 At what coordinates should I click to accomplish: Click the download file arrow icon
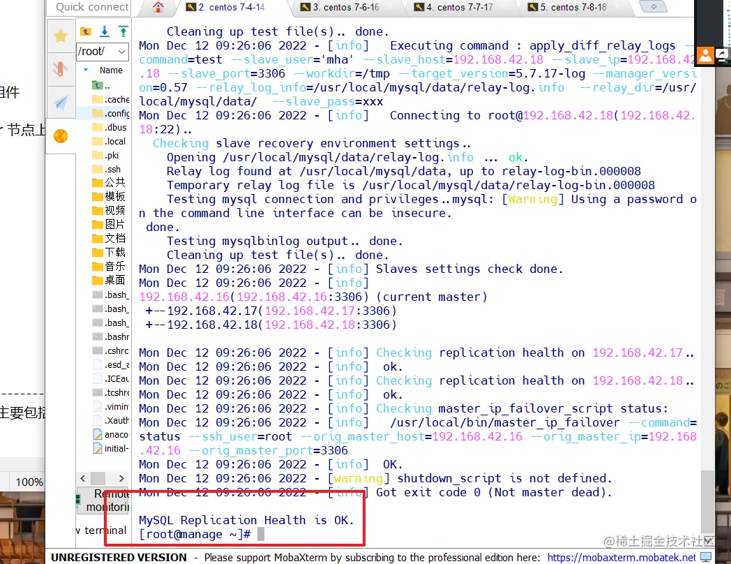(105, 31)
